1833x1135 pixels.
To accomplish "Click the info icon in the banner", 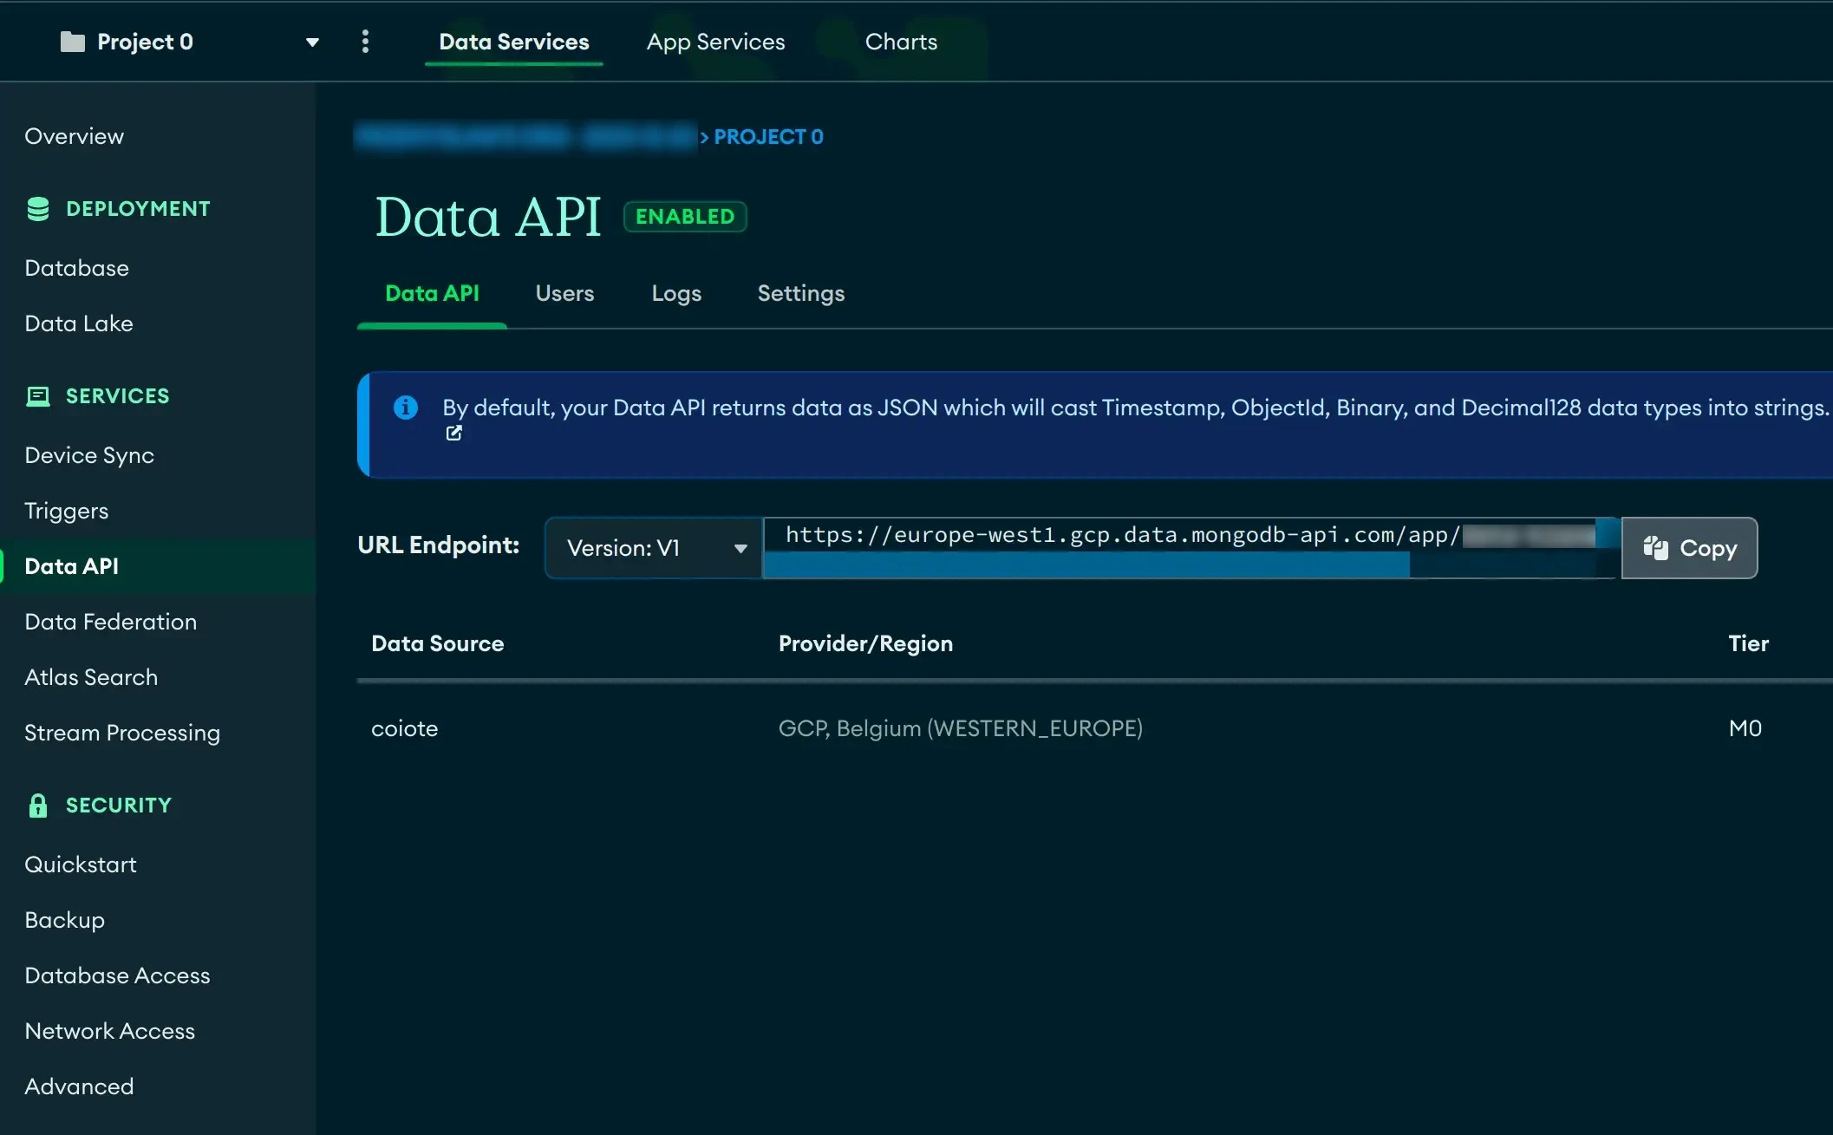I will (405, 407).
